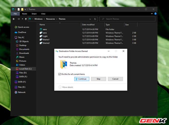Sort files by Date modified column
The image size is (169, 125).
[x=88, y=25]
